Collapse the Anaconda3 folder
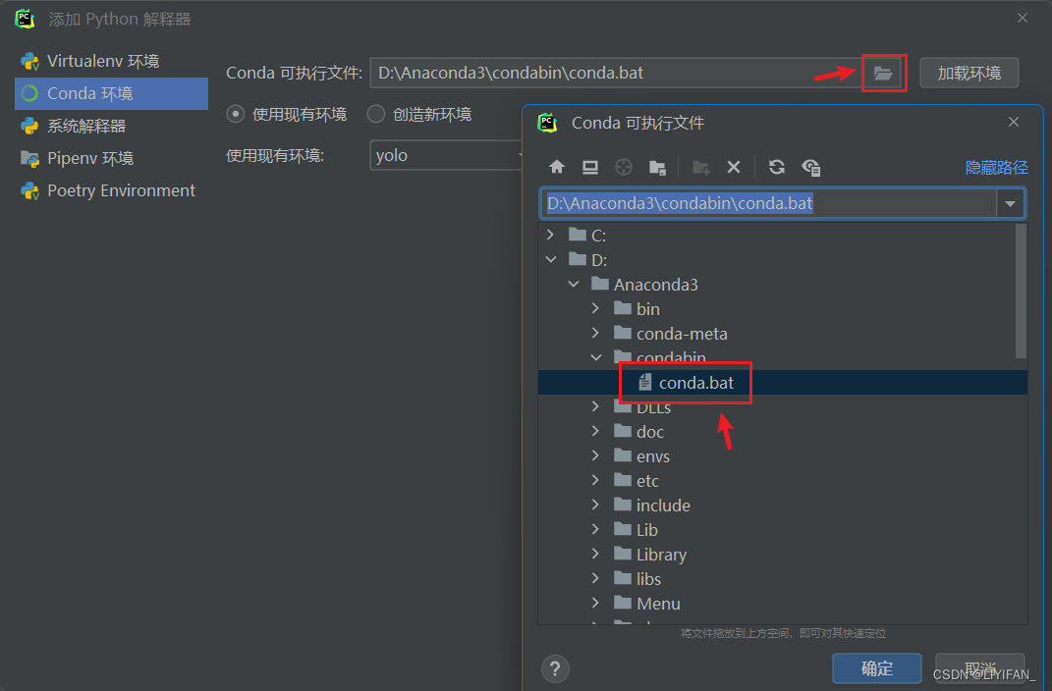Viewport: 1052px width, 691px height. tap(574, 285)
